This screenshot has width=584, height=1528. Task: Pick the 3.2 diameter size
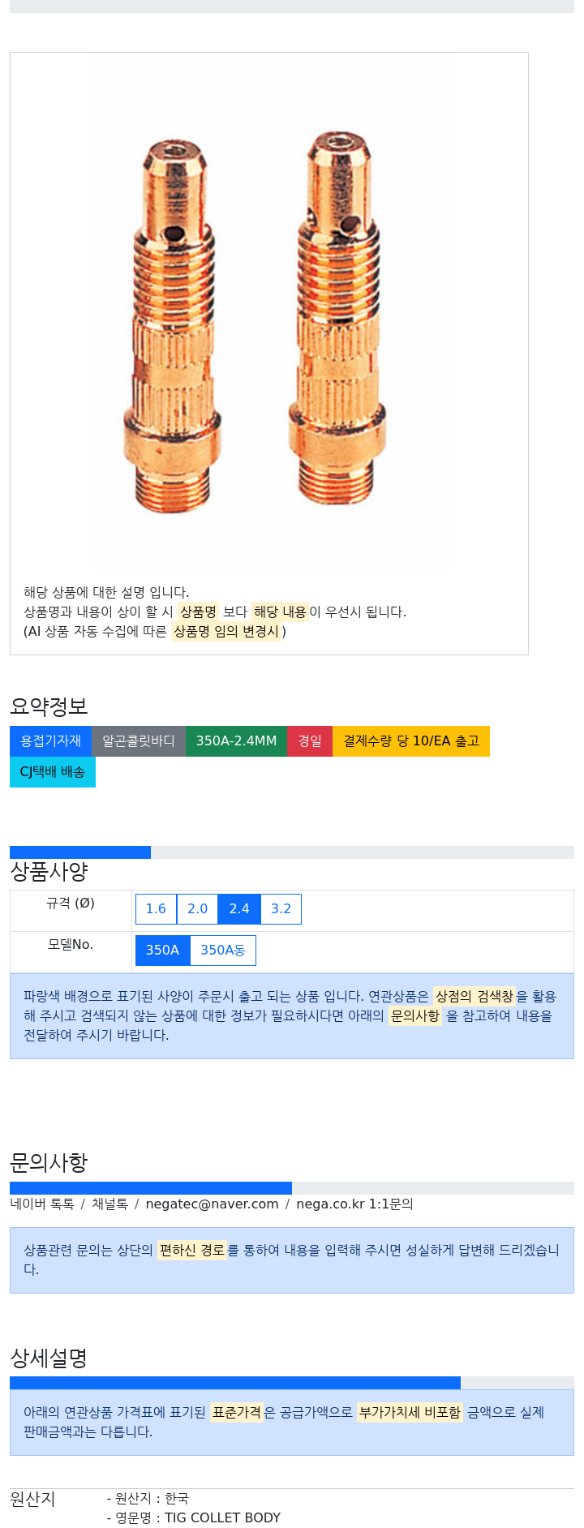pos(281,909)
